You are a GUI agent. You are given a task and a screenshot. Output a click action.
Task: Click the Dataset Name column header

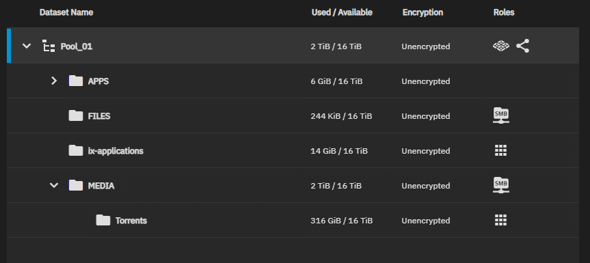(x=66, y=12)
